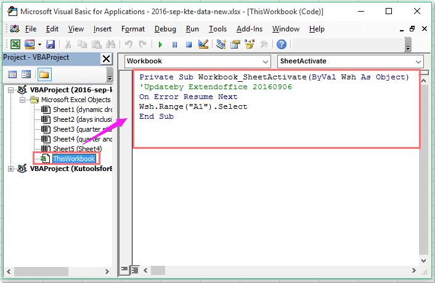Click the Insert UserForm toolbar icon
The width and height of the screenshot is (435, 283).
30,44
